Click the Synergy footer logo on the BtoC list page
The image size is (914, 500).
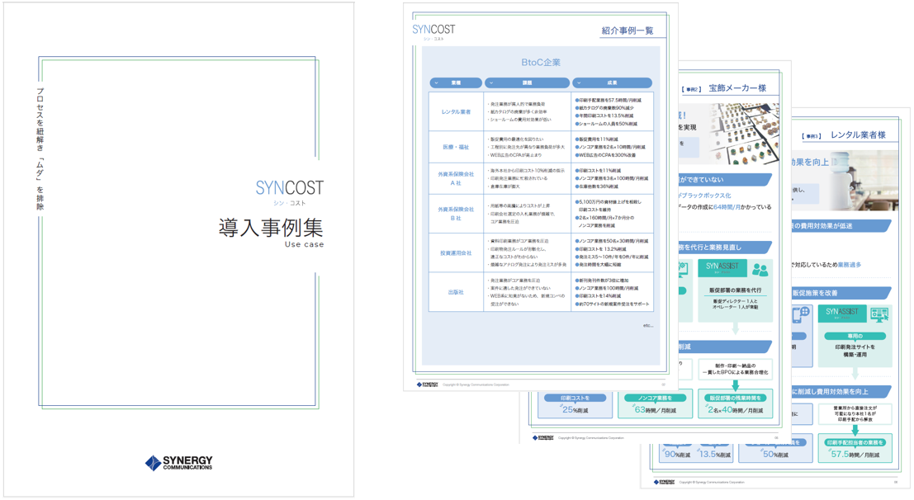[x=427, y=384]
